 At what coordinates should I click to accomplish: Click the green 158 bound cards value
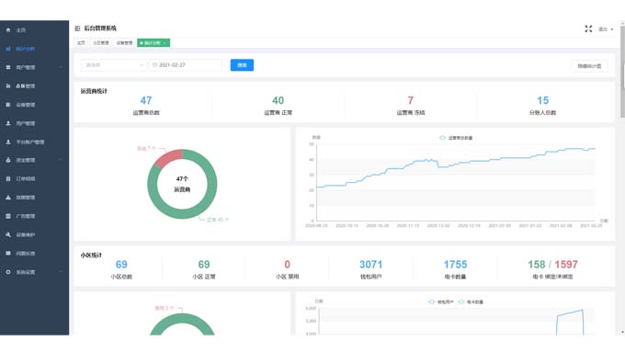536,265
